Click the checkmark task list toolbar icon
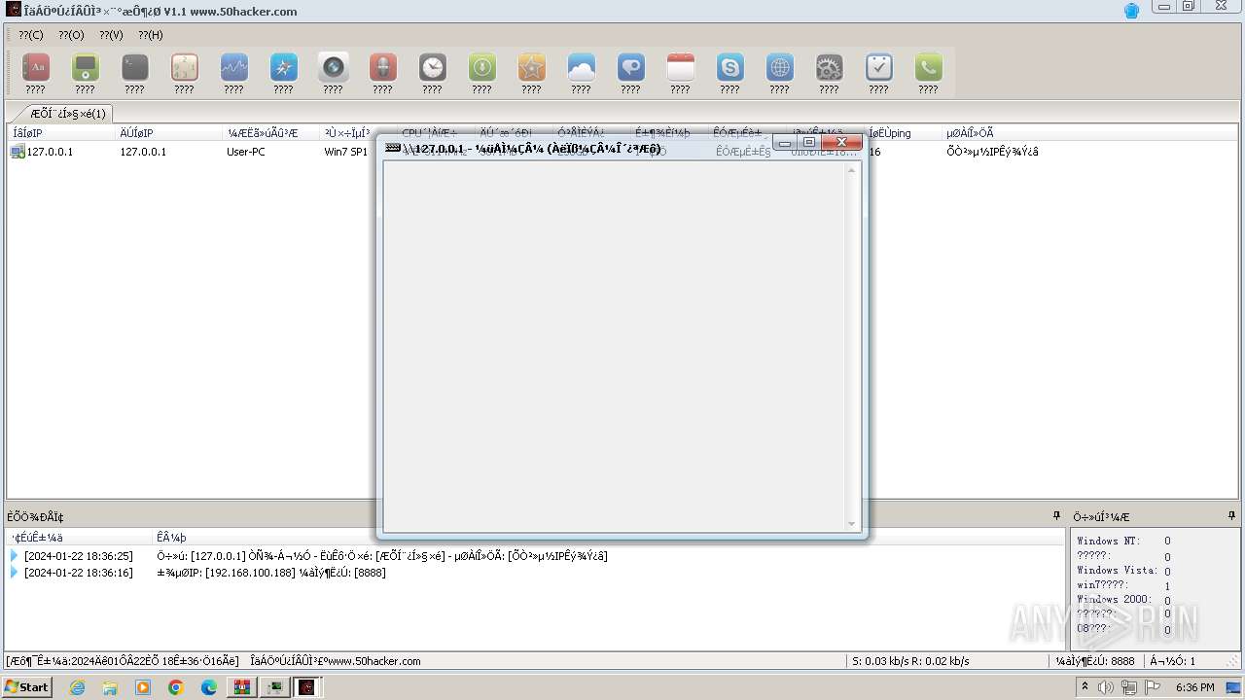The image size is (1245, 700). tap(879, 67)
